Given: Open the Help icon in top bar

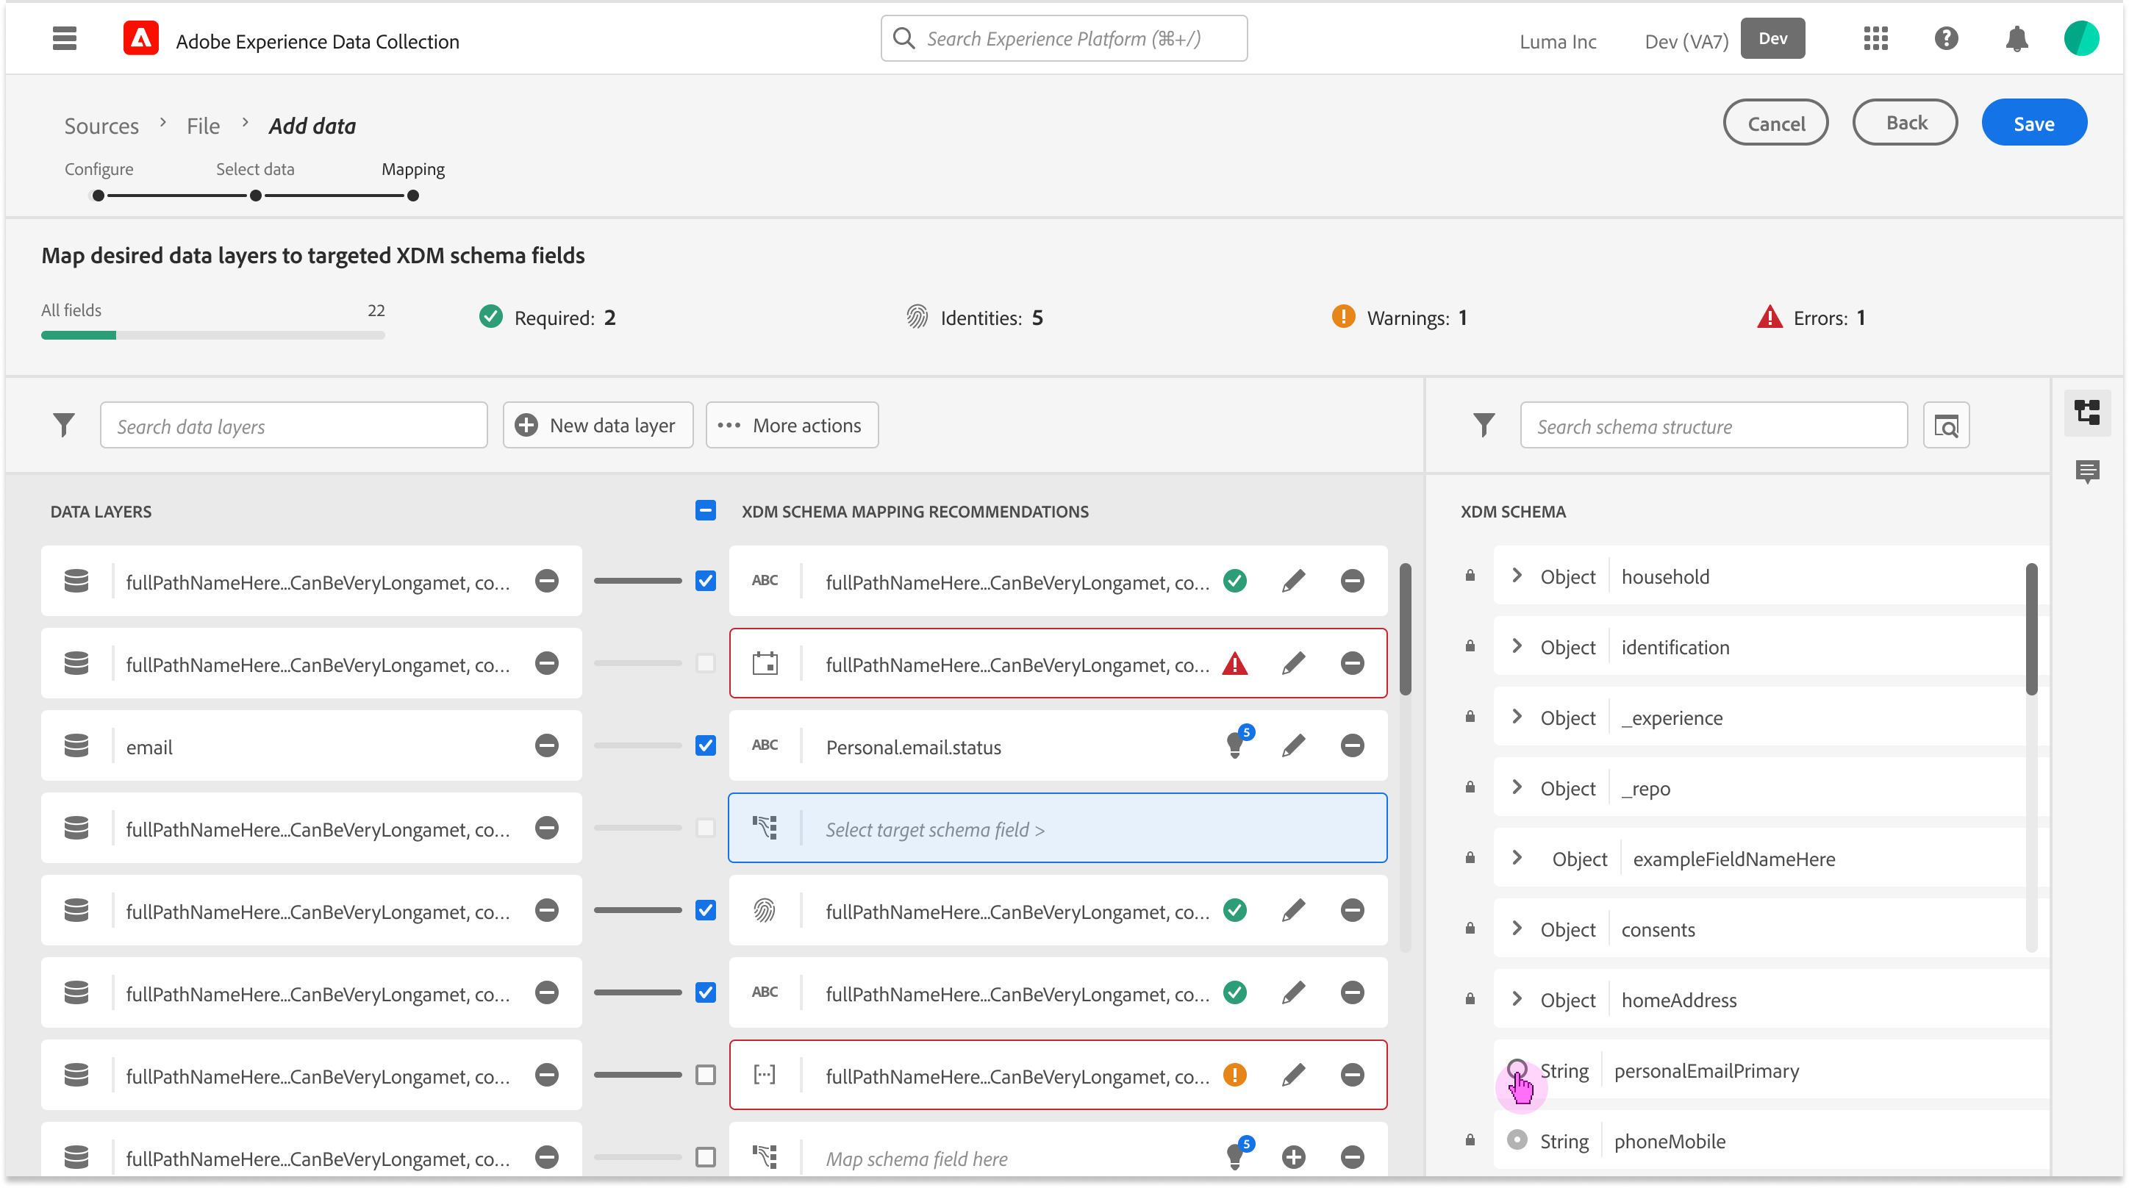Looking at the screenshot, I should tap(1945, 38).
